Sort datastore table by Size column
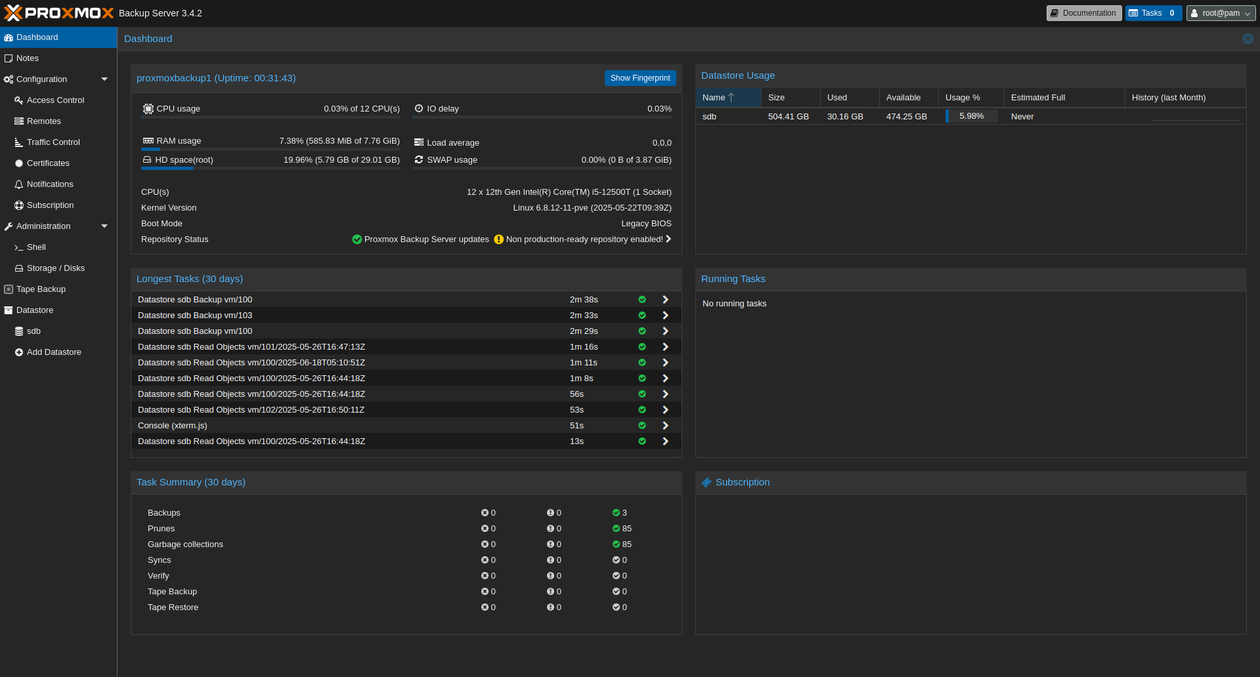The image size is (1260, 677). click(x=791, y=98)
